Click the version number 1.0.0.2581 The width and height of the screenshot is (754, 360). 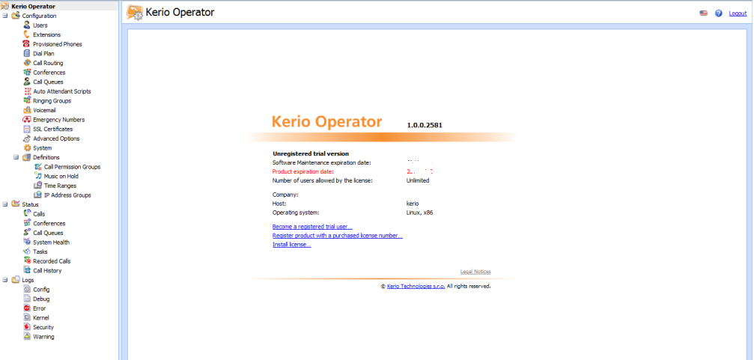click(x=425, y=125)
